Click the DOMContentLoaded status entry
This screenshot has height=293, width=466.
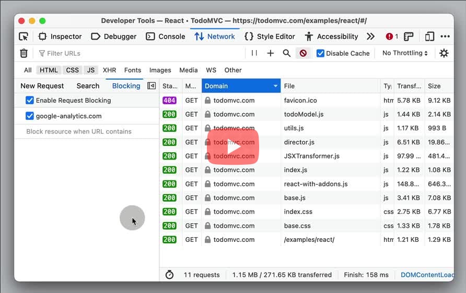[427, 275]
